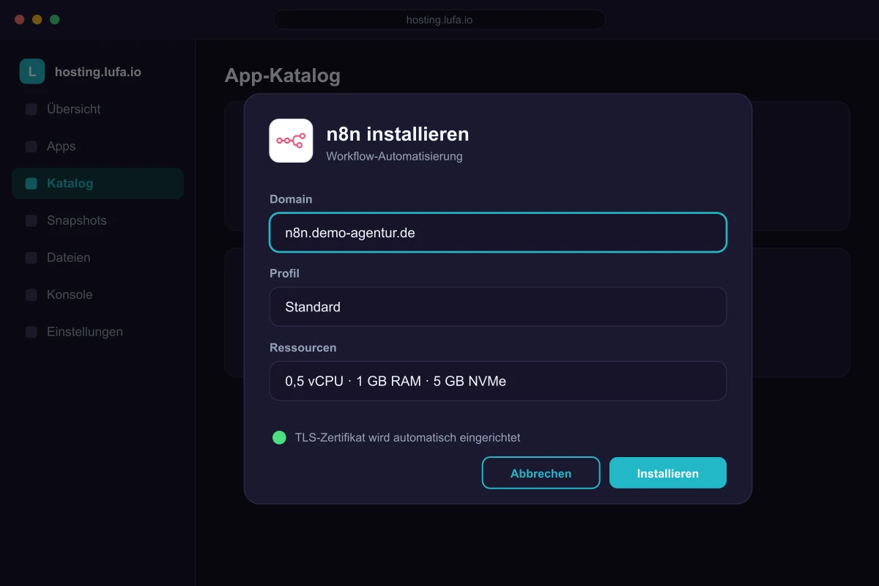
Task: Click the Einstellungen sidebar icon
Action: coord(31,332)
